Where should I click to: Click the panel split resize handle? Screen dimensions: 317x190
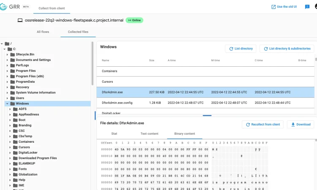(207, 116)
